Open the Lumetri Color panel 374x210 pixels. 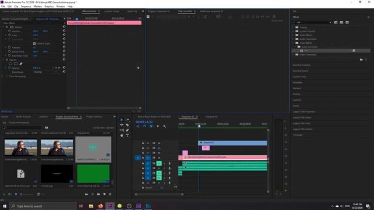click(x=299, y=76)
